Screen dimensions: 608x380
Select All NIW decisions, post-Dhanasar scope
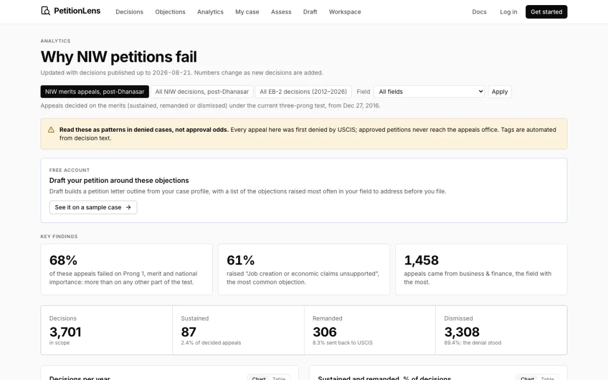202,92
